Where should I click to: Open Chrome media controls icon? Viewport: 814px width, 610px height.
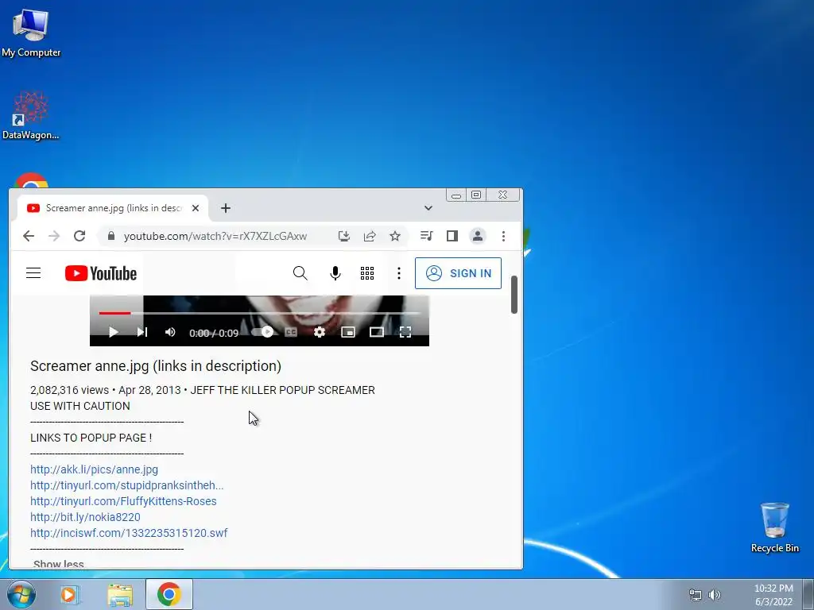(x=426, y=236)
